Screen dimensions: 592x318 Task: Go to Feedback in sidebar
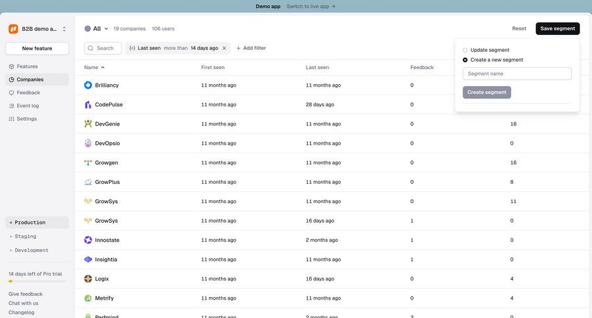point(37,93)
